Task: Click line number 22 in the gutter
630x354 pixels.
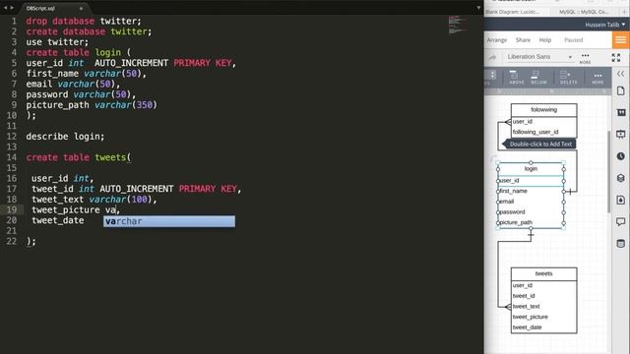Action: coord(12,241)
